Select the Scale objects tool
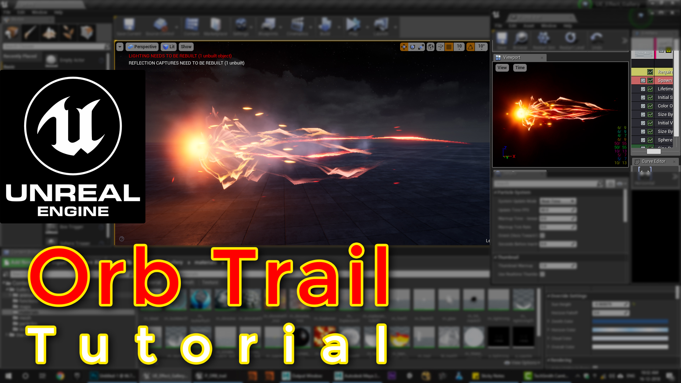Image resolution: width=681 pixels, height=383 pixels. pyautogui.click(x=421, y=47)
